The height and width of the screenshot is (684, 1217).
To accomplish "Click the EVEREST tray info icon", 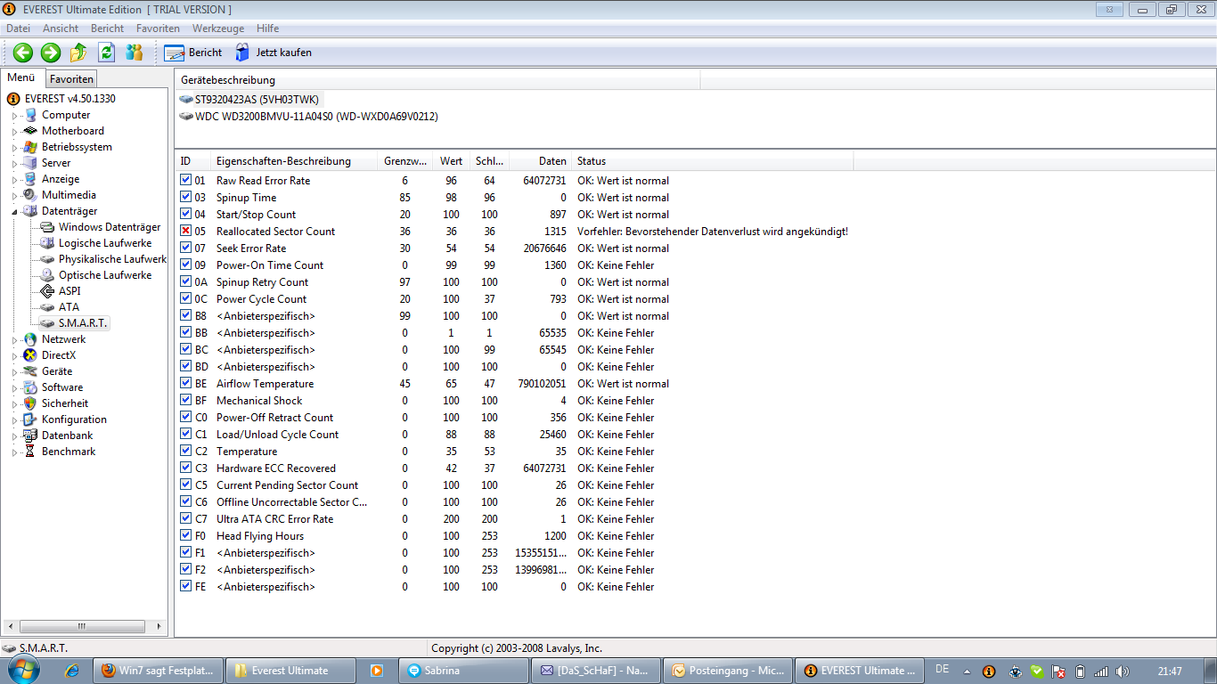I will coord(989,672).
